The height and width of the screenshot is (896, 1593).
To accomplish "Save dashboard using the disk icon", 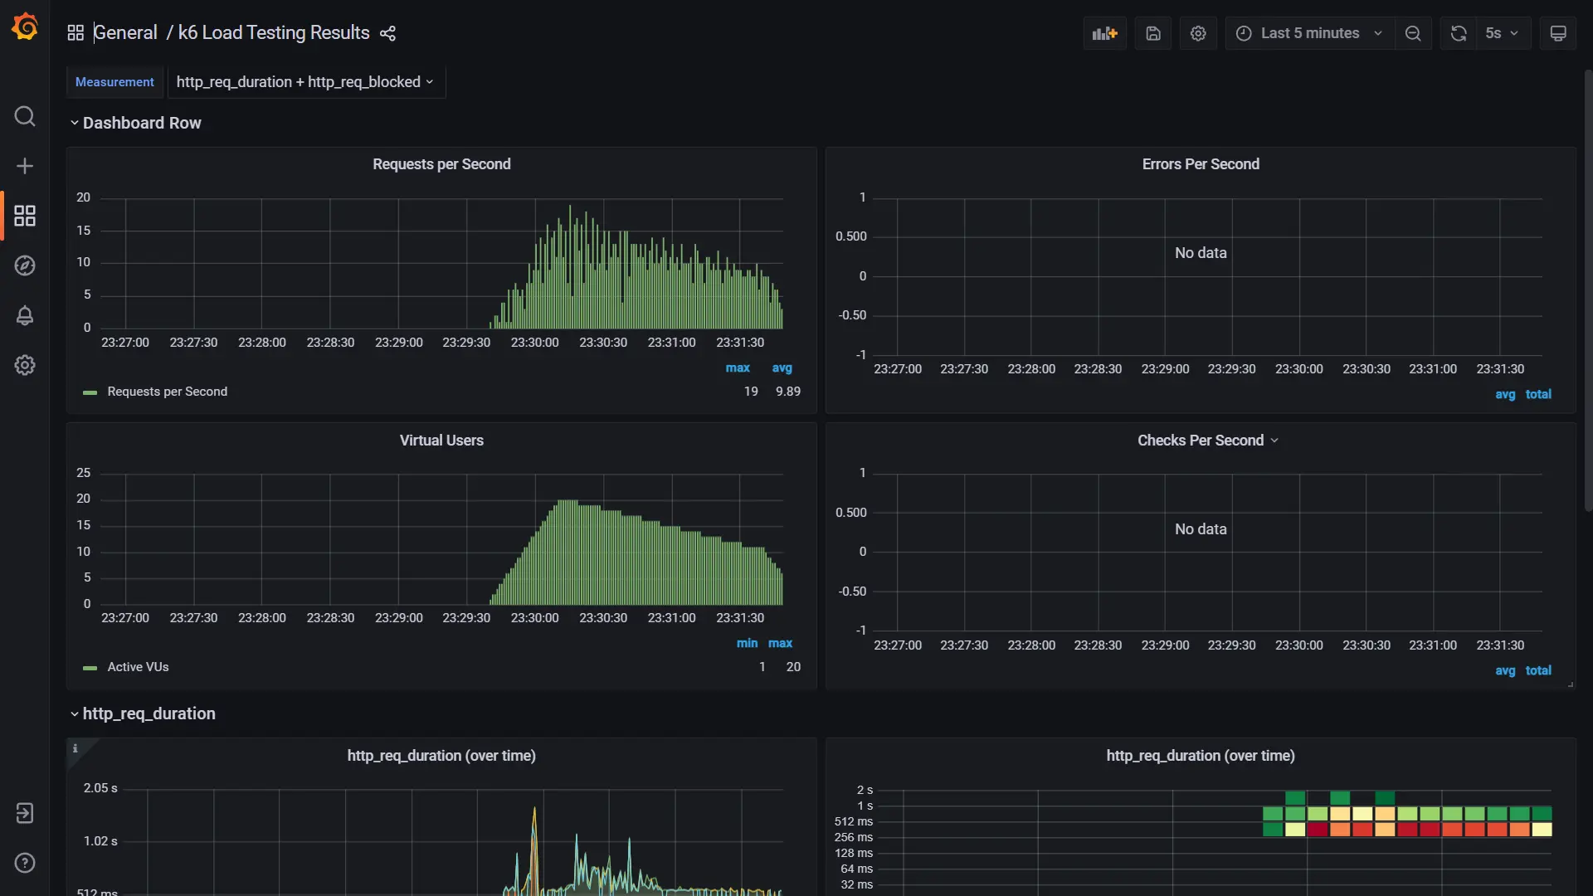I will coord(1153,33).
